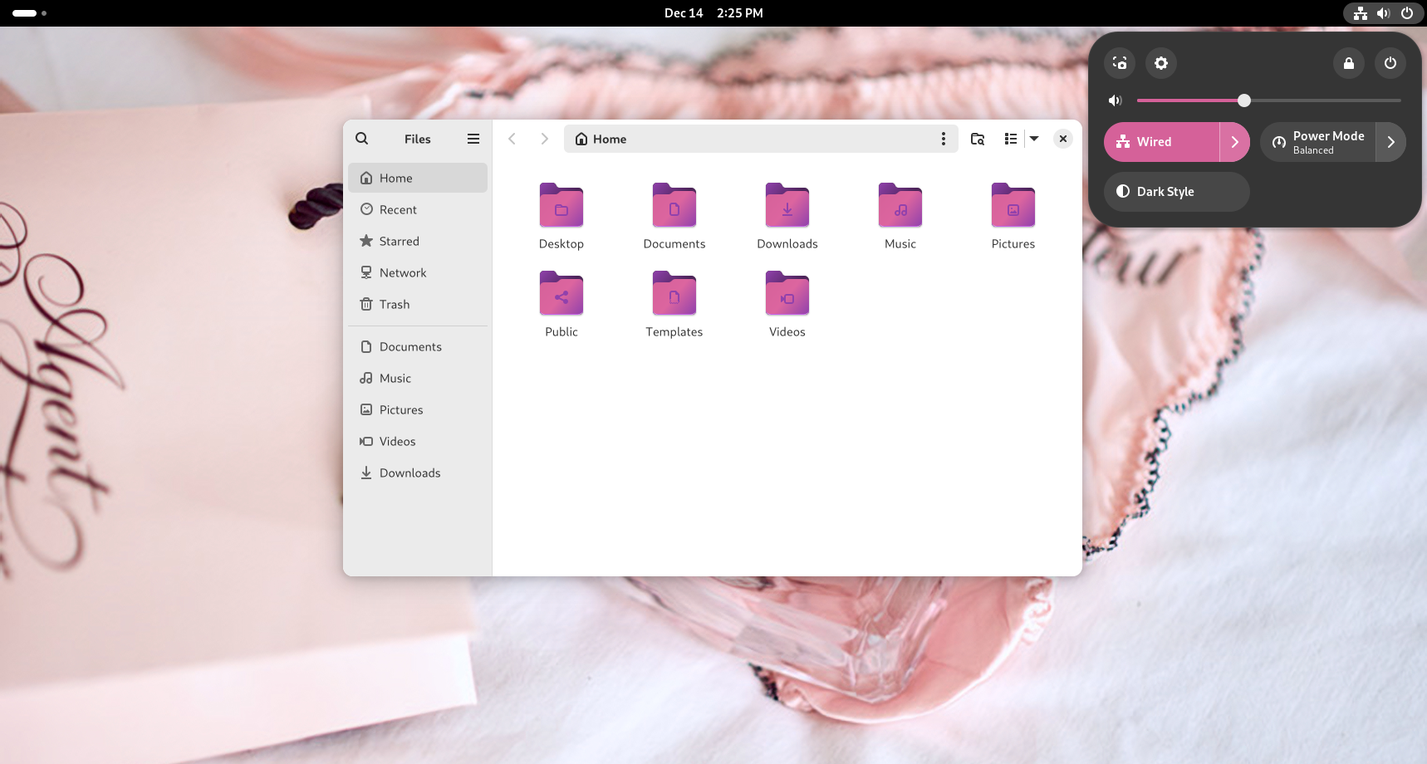Expand the Wired network submenu arrow
Image resolution: width=1427 pixels, height=764 pixels.
click(x=1235, y=142)
